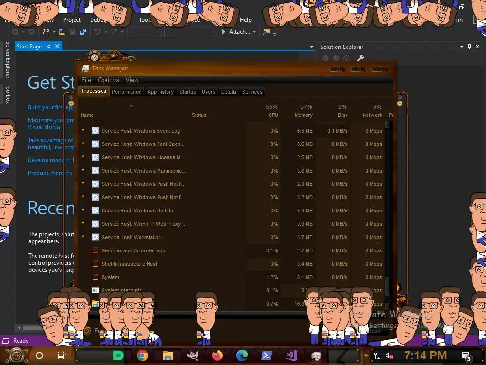486x365 pixels.
Task: Open the Attach button dropdown arrow
Action: (254, 32)
